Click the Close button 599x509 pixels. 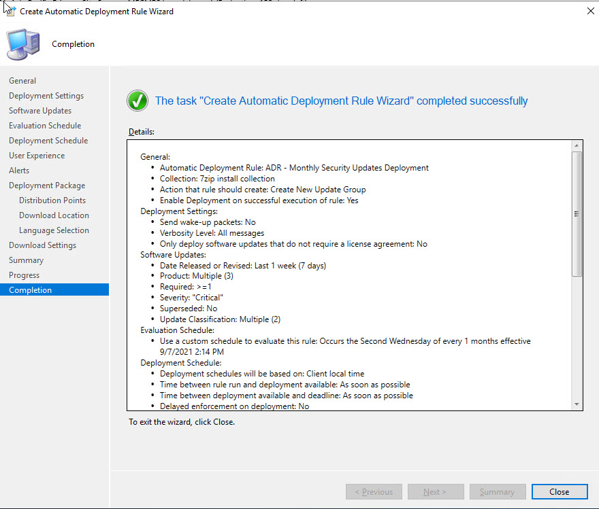click(x=559, y=492)
